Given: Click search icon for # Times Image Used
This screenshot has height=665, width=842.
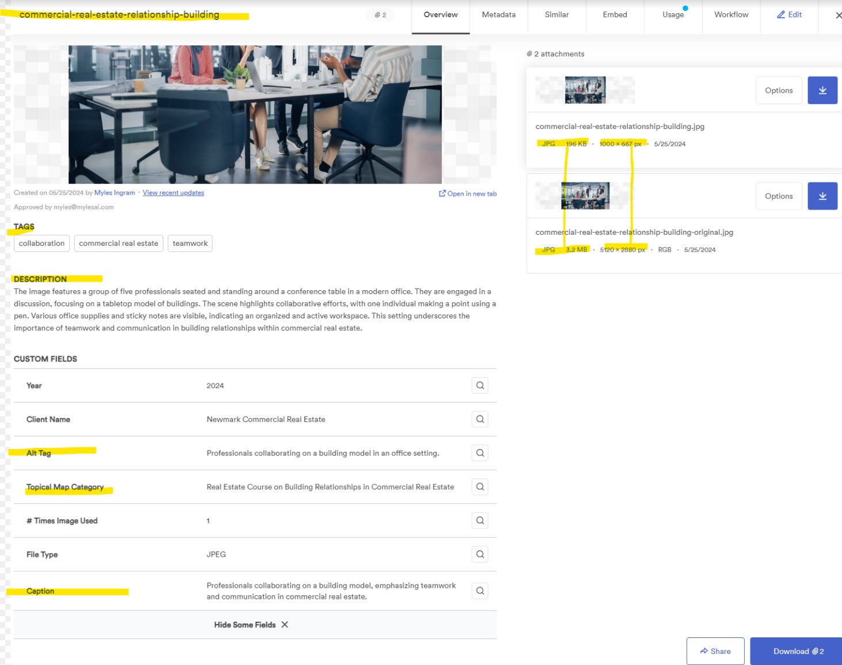Looking at the screenshot, I should (480, 520).
